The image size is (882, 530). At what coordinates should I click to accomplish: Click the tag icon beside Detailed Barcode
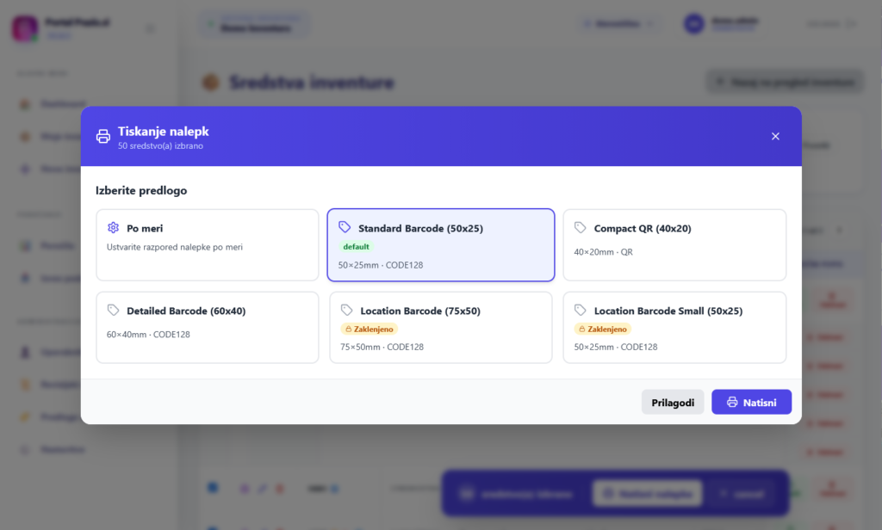[113, 311]
